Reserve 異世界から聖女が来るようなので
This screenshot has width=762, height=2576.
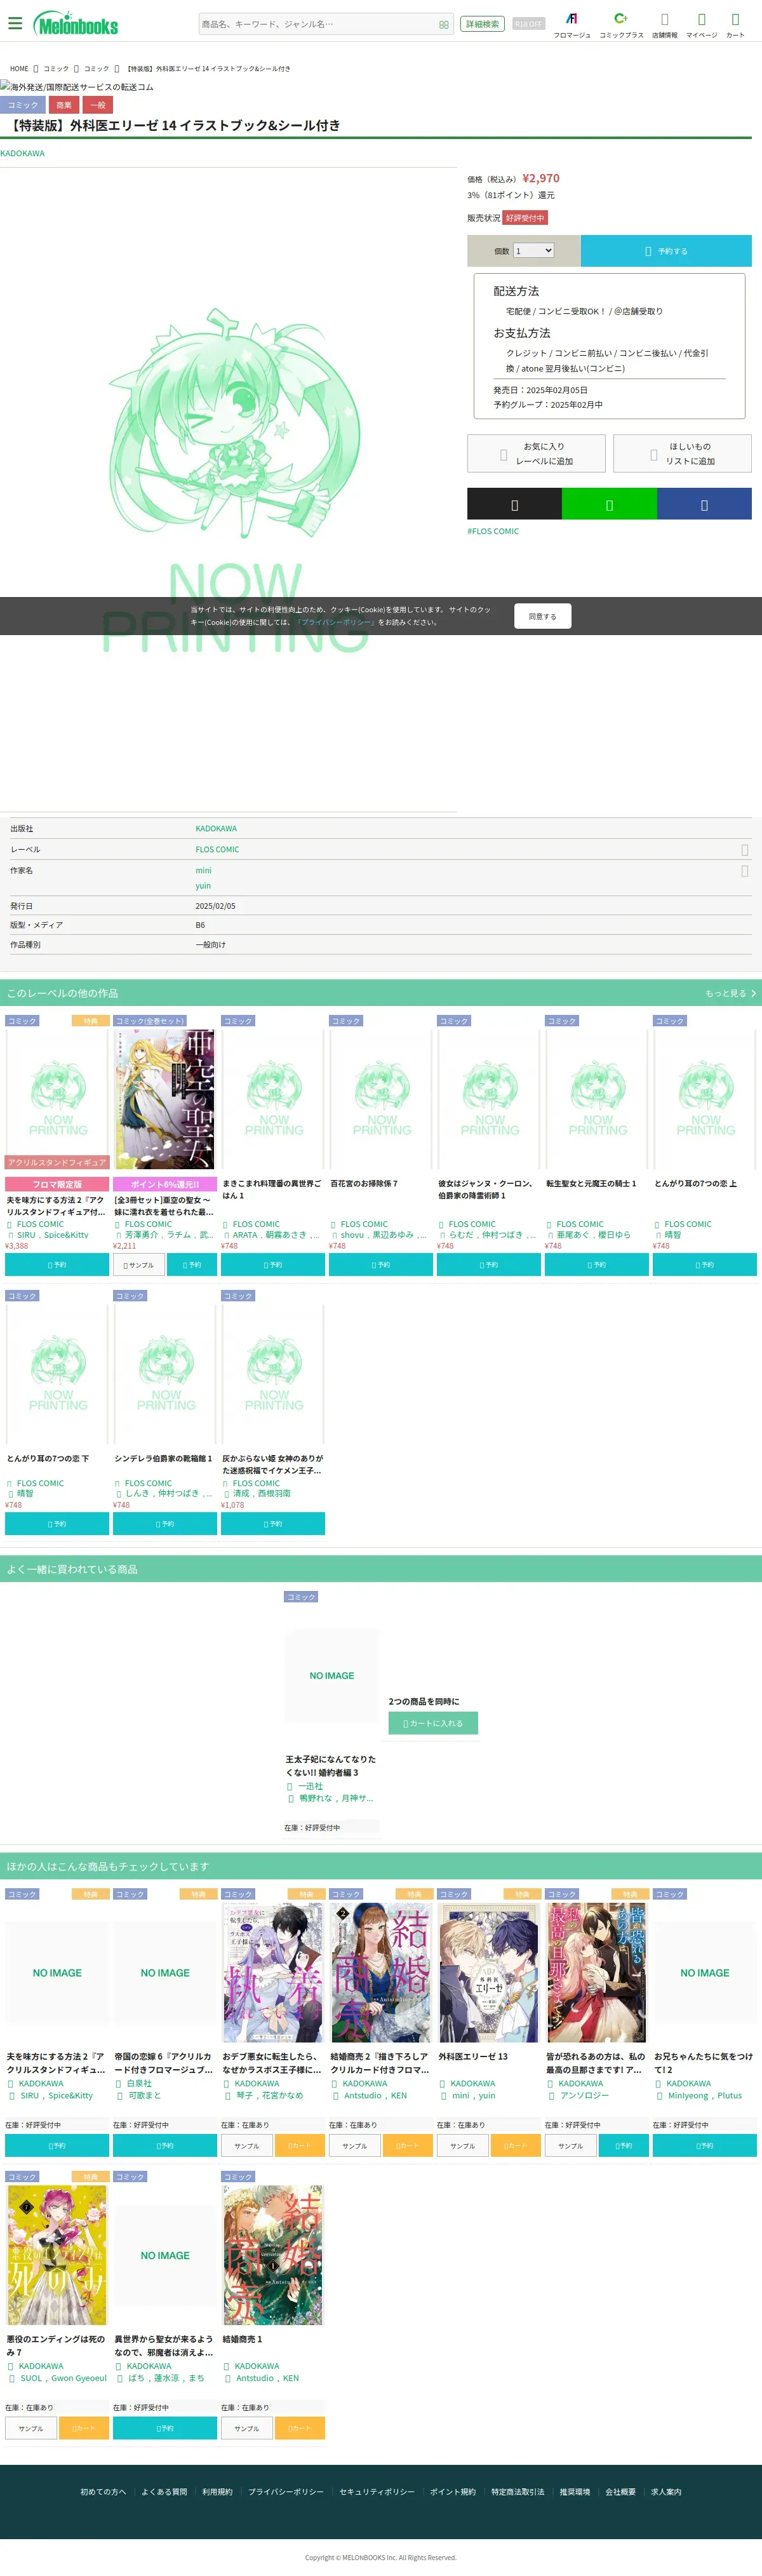[165, 2428]
